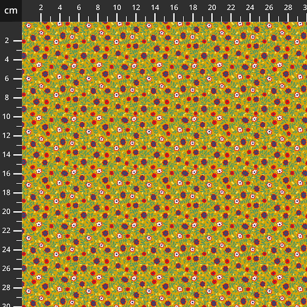307x307 pixels.
Task: Click the yellow floral fabric swatch
Action: click(164, 164)
